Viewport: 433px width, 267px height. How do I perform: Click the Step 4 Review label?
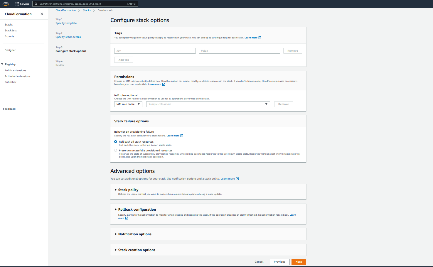point(60,65)
